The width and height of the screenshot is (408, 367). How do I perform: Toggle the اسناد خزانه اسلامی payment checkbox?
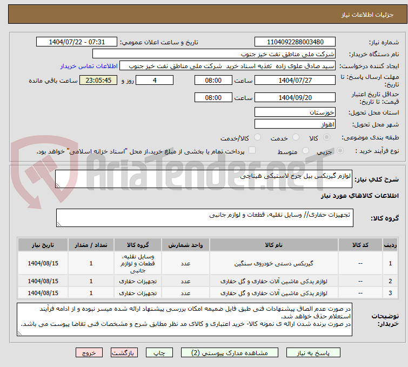(252, 150)
